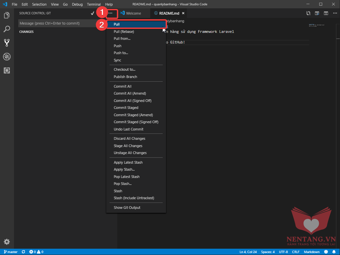The width and height of the screenshot is (340, 255).
Task: Open the notifications bell icon
Action: coord(334,252)
